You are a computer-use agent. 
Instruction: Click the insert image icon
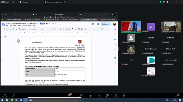click(82, 29)
